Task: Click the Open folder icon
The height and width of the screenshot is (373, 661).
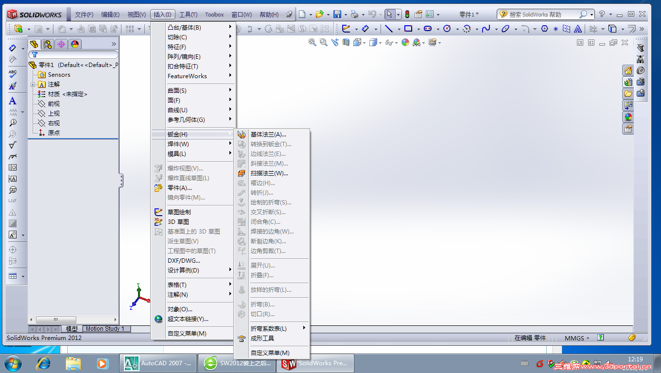Action: 319,15
